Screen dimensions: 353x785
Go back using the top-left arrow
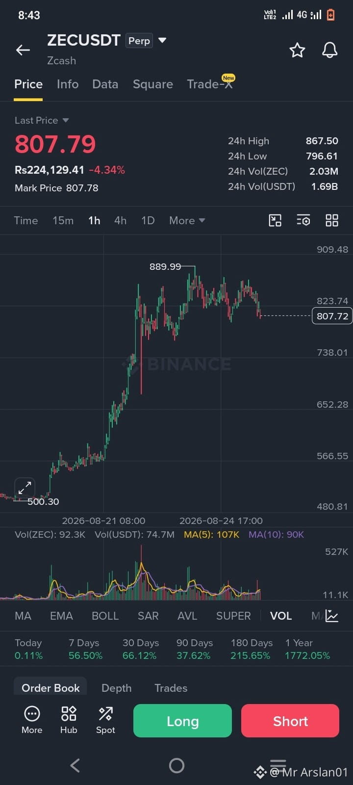pos(23,50)
